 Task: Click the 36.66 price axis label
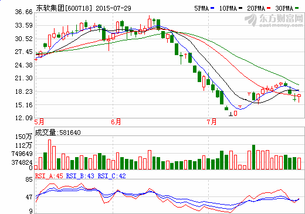(23, 12)
